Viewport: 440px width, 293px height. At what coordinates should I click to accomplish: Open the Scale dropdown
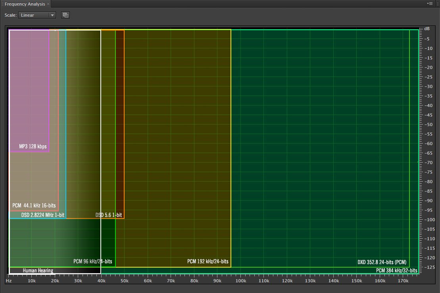click(37, 15)
